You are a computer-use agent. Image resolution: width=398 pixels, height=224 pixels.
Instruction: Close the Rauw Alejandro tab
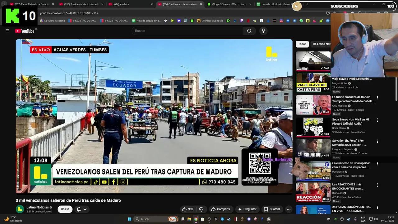pyautogui.click(x=53, y=4)
